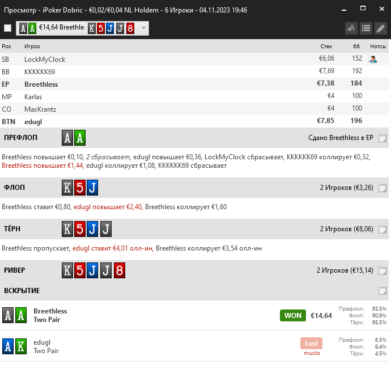This screenshot has width=391, height=369.
Task: Click the turn pot text '2 Игроков (€8,06)'
Action: coord(347,229)
